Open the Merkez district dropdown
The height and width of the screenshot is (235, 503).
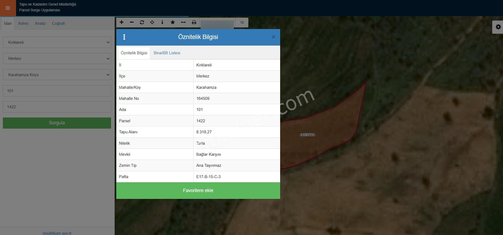point(57,59)
